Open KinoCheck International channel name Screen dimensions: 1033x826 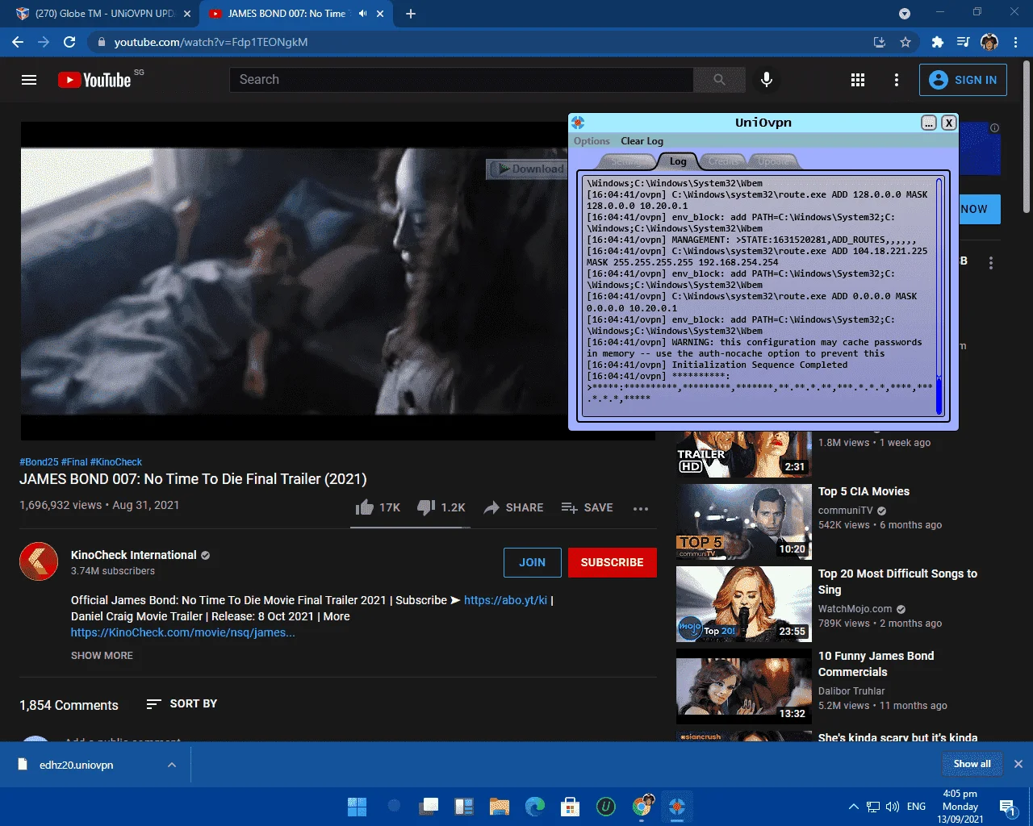pos(134,555)
